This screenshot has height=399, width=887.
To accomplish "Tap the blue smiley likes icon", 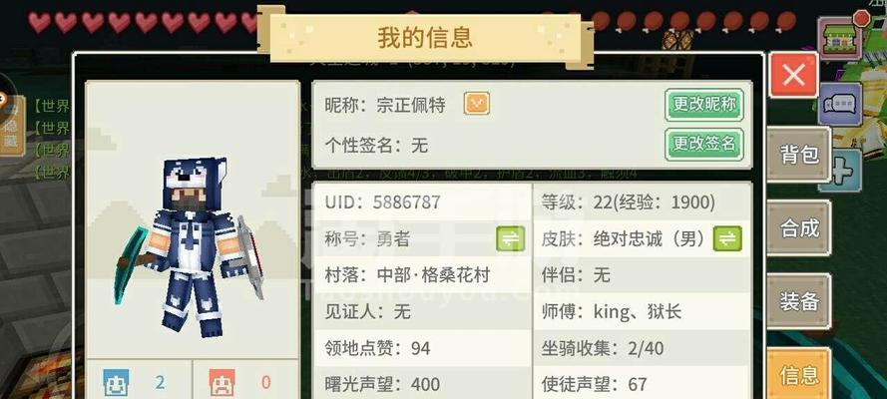I will pyautogui.click(x=116, y=383).
